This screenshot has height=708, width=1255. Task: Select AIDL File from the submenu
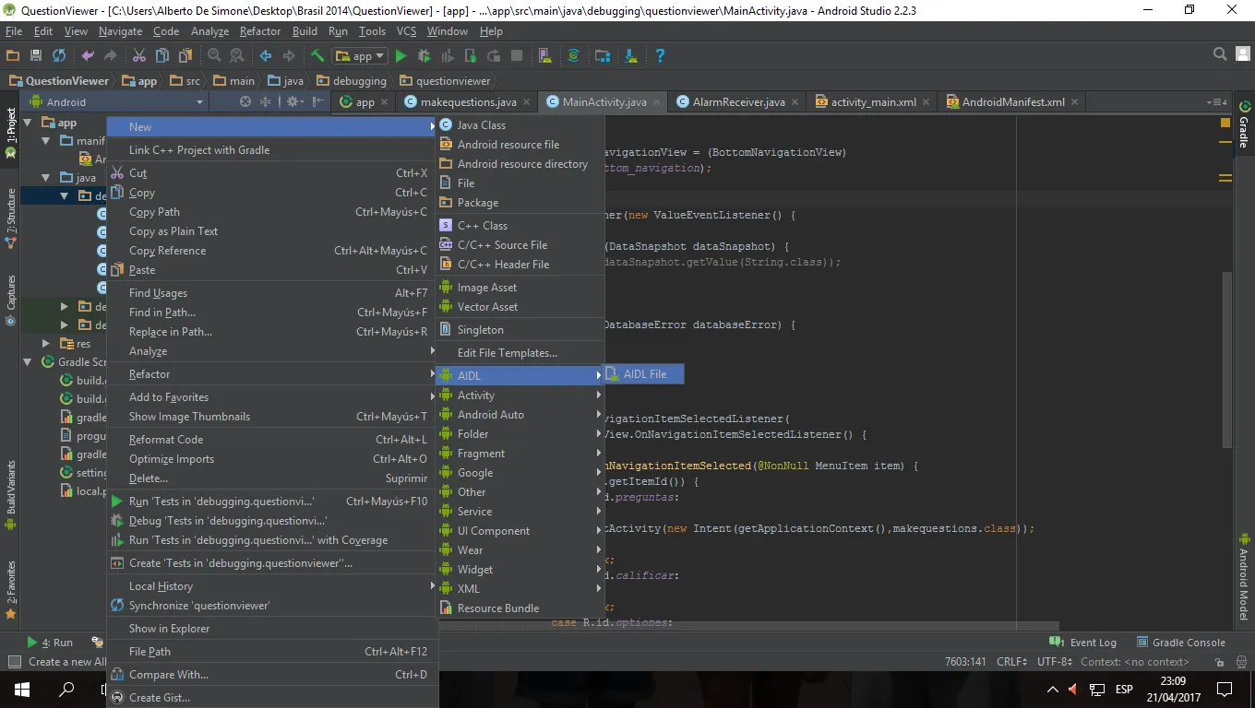[x=644, y=374]
